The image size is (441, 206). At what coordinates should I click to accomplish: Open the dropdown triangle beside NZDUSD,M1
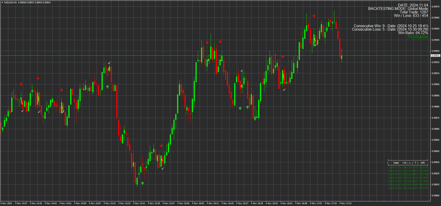click(2, 2)
